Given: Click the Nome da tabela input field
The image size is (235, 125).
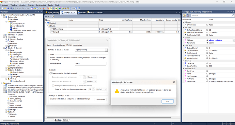Looking at the screenshot, I should [x=91, y=64].
